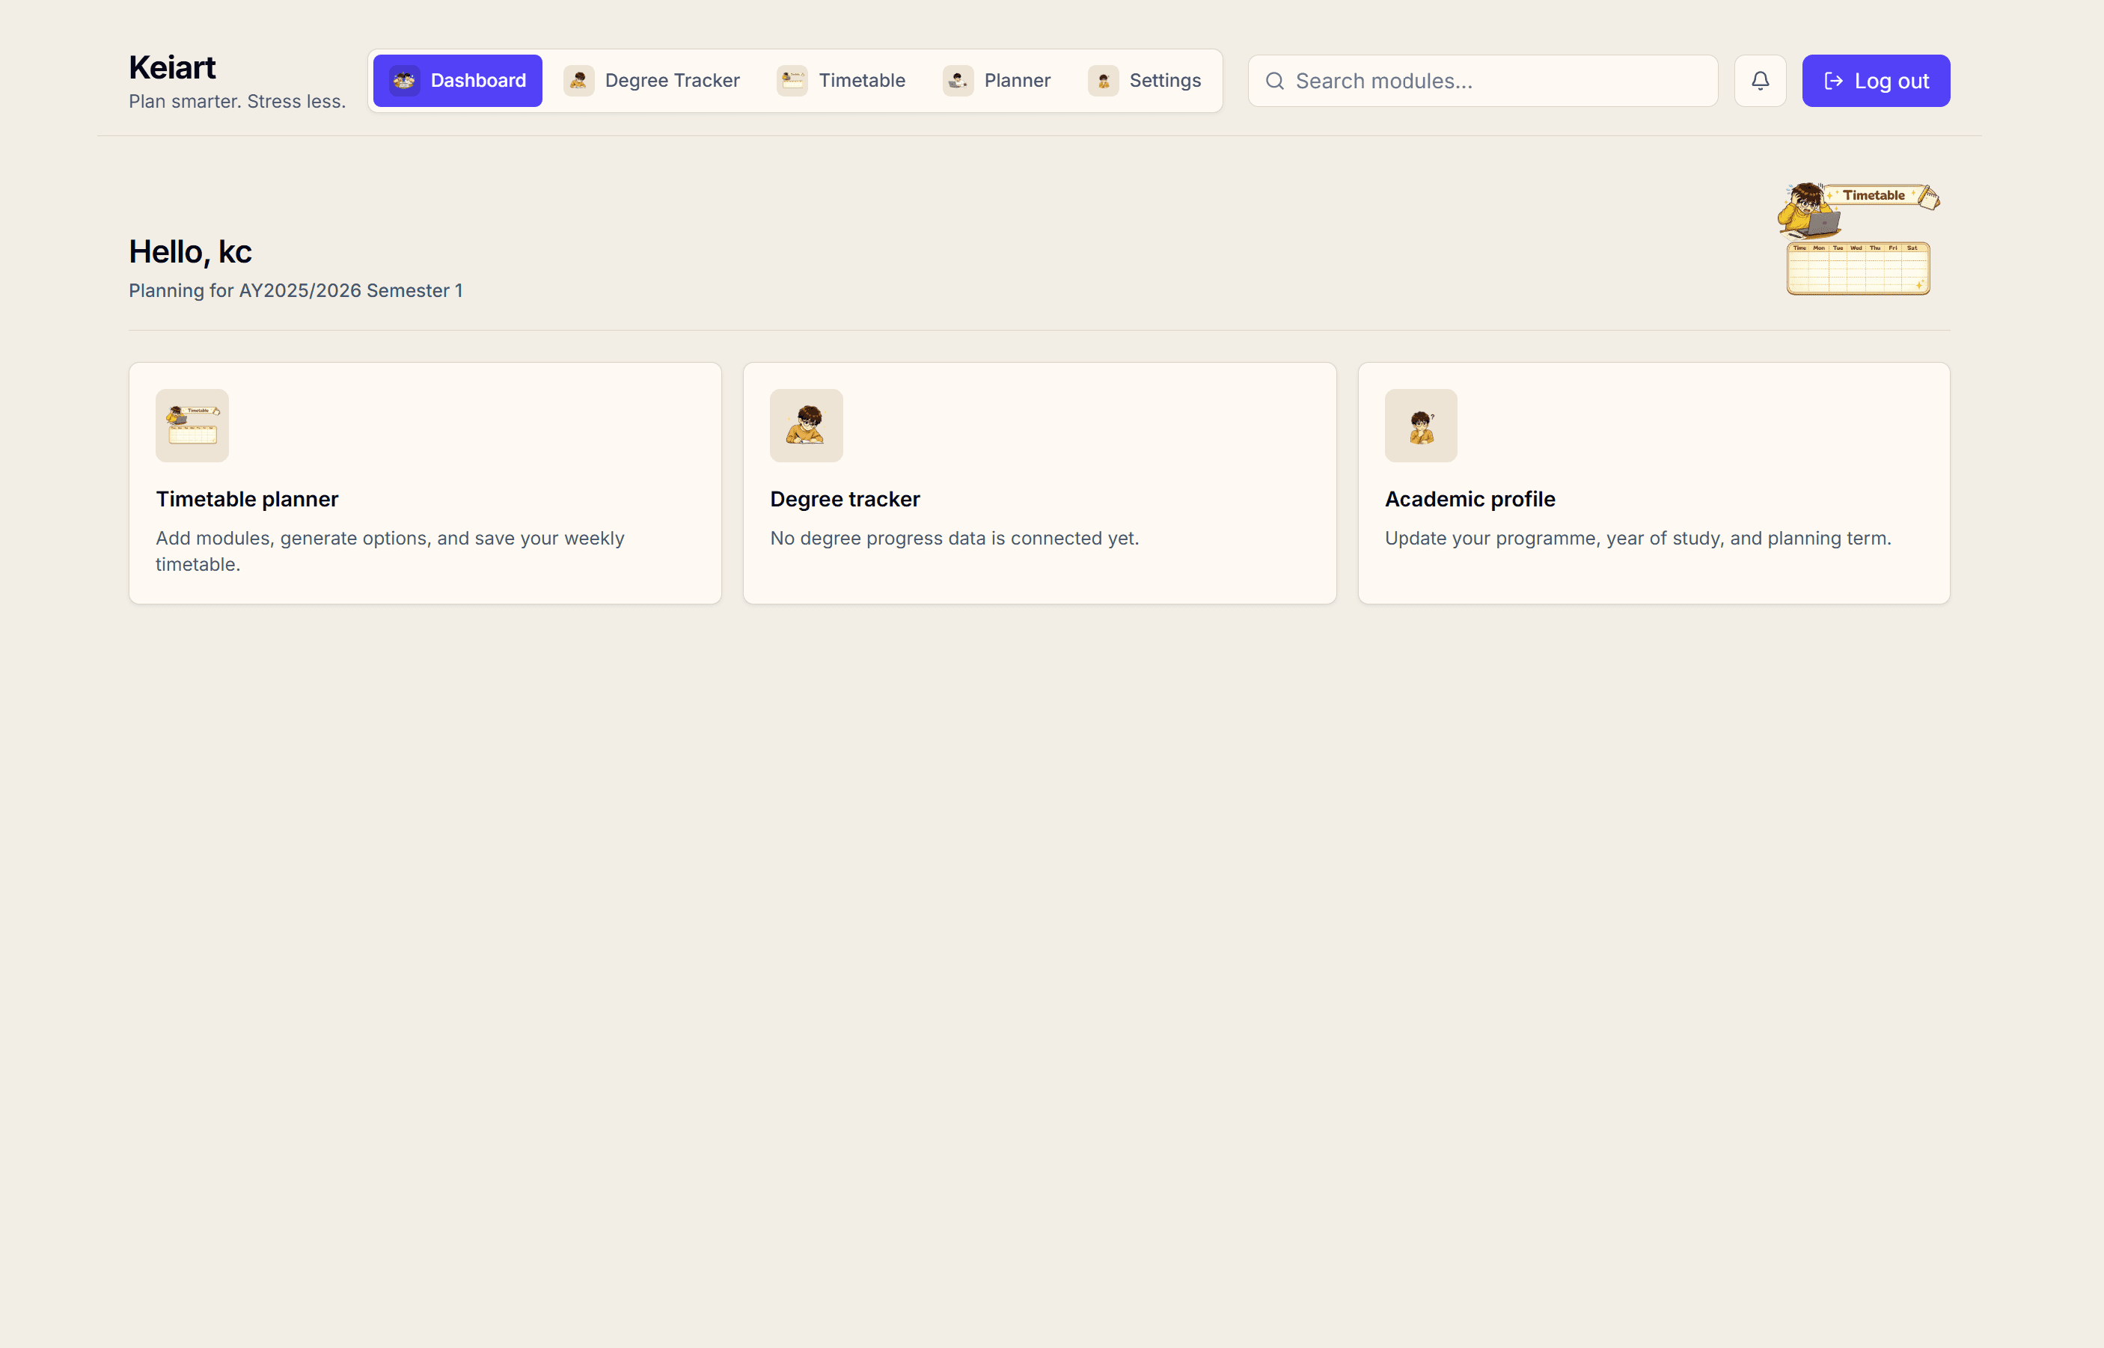Focus the Search modules field

tap(1482, 81)
